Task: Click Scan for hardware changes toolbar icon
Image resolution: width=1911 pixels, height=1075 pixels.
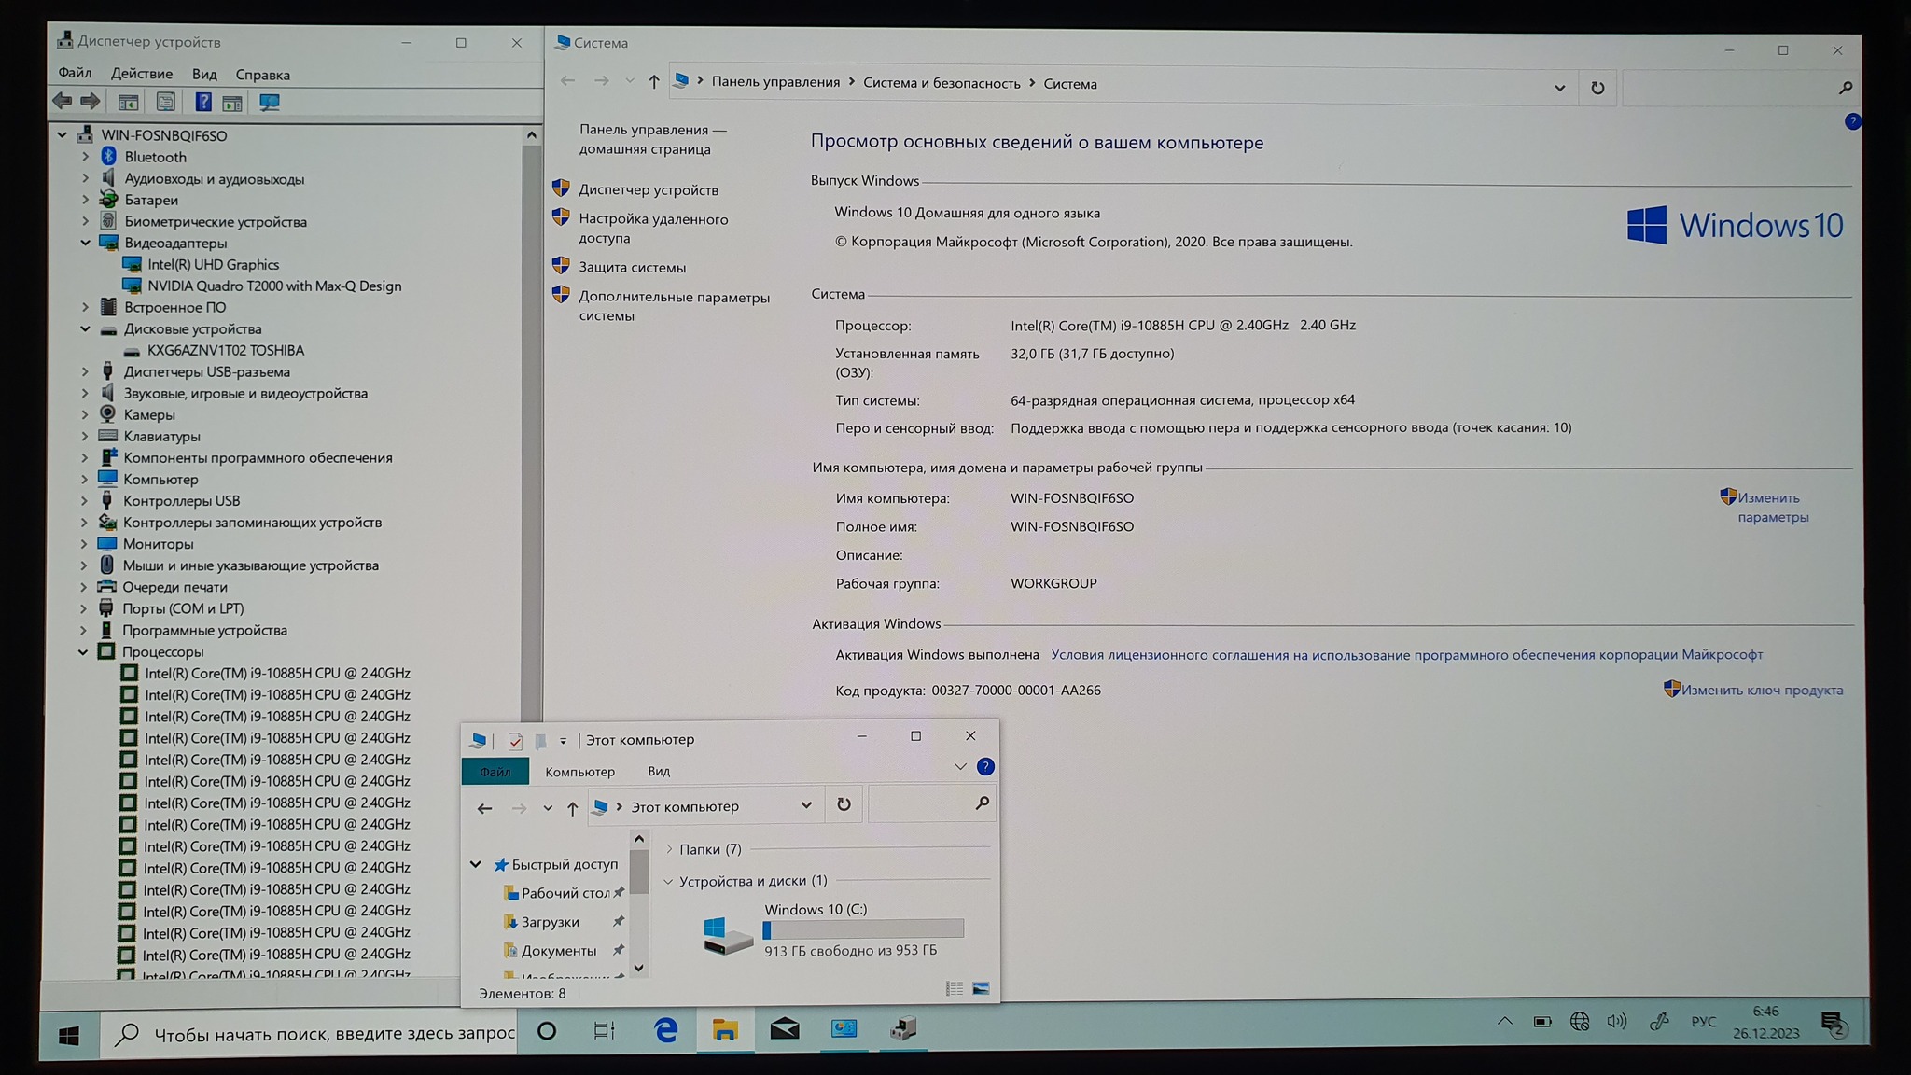Action: [x=270, y=103]
